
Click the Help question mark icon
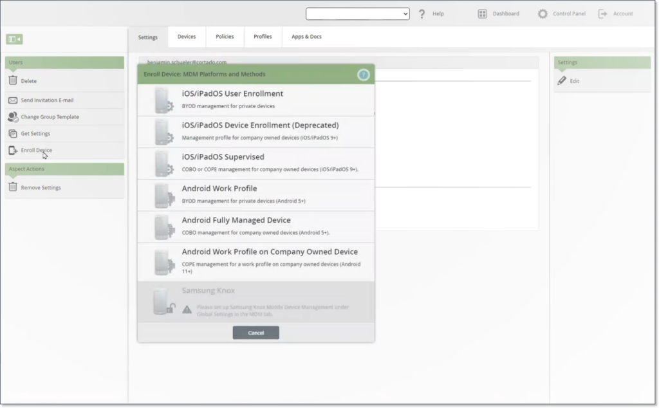(422, 14)
